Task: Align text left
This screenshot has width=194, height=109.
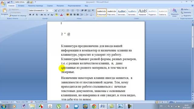Action: pos(68,15)
